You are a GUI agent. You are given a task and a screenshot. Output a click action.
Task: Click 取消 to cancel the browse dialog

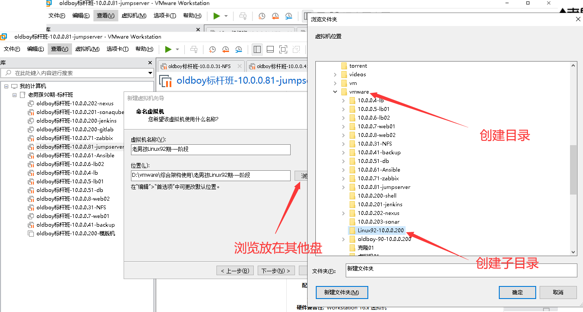558,292
